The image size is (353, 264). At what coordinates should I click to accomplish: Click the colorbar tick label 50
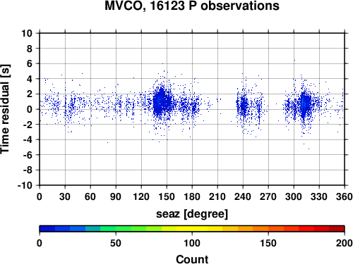(x=116, y=243)
